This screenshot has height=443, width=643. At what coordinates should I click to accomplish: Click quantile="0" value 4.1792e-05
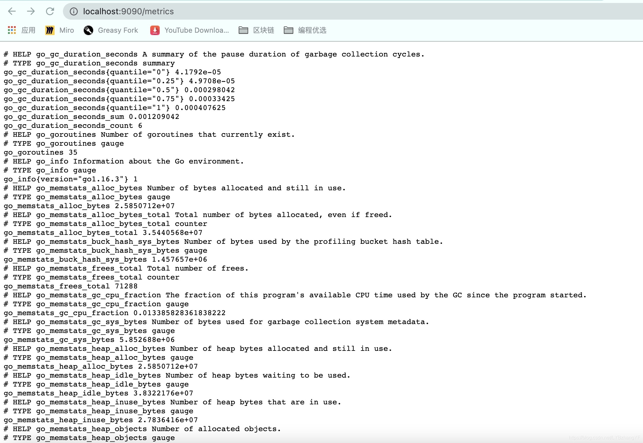click(198, 72)
